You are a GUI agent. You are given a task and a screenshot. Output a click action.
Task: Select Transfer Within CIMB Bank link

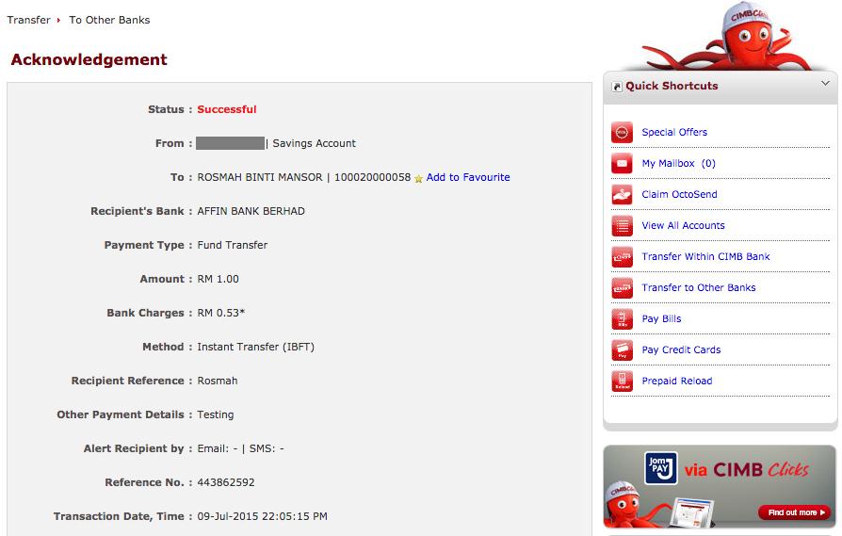click(705, 257)
